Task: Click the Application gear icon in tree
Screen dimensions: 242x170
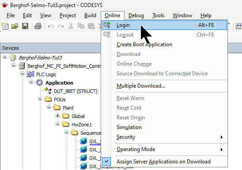Action: (x=39, y=82)
